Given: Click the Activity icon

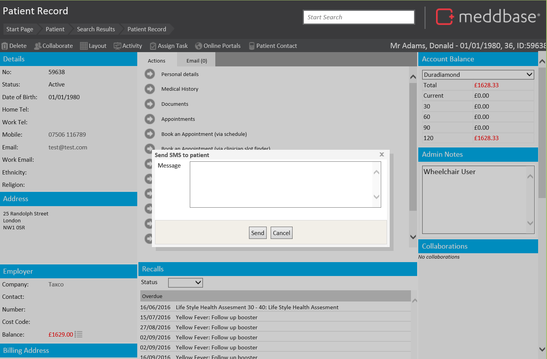Looking at the screenshot, I should coord(117,46).
